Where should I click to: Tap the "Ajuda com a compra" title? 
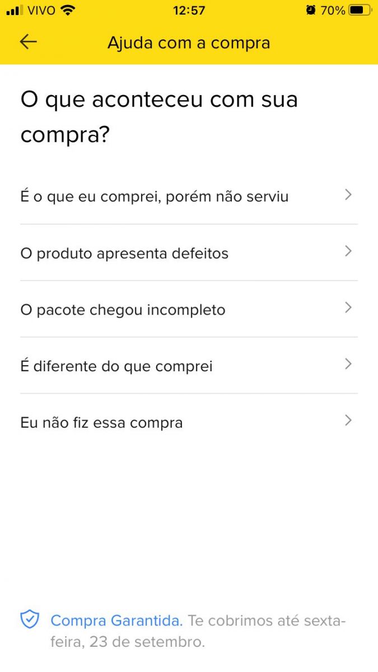coord(189,43)
